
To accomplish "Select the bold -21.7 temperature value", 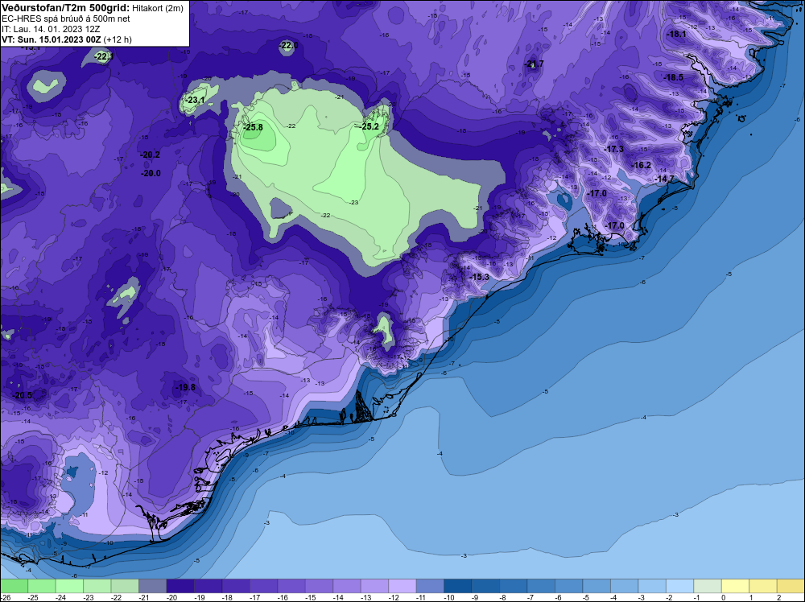I will 535,64.
